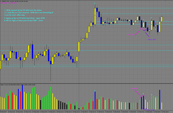Viewport: 173px width, 113px height.
Task: Click the purple 'other side' label on price chart
Action: [152, 39]
